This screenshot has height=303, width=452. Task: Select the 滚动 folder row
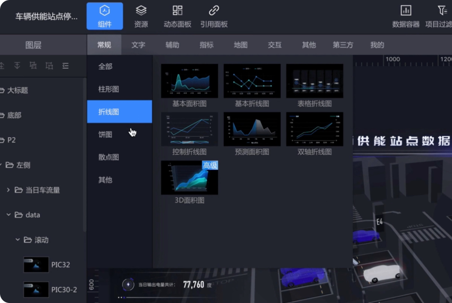[42, 240]
